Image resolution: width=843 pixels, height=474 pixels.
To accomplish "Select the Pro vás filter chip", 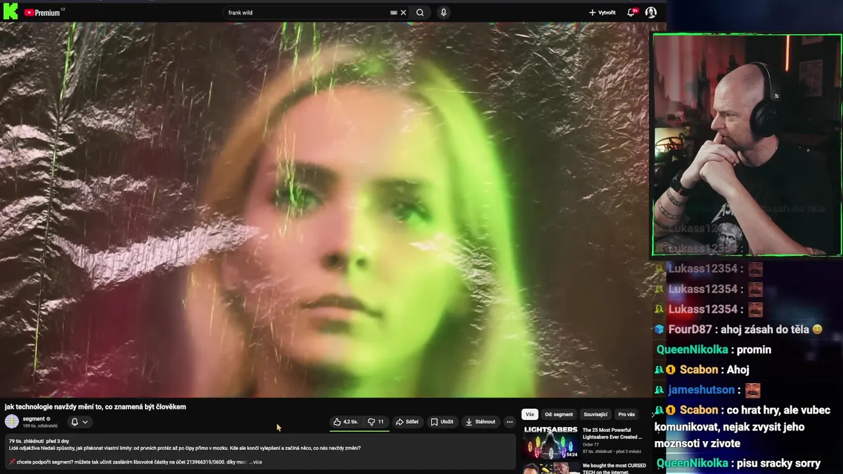I will [x=626, y=415].
